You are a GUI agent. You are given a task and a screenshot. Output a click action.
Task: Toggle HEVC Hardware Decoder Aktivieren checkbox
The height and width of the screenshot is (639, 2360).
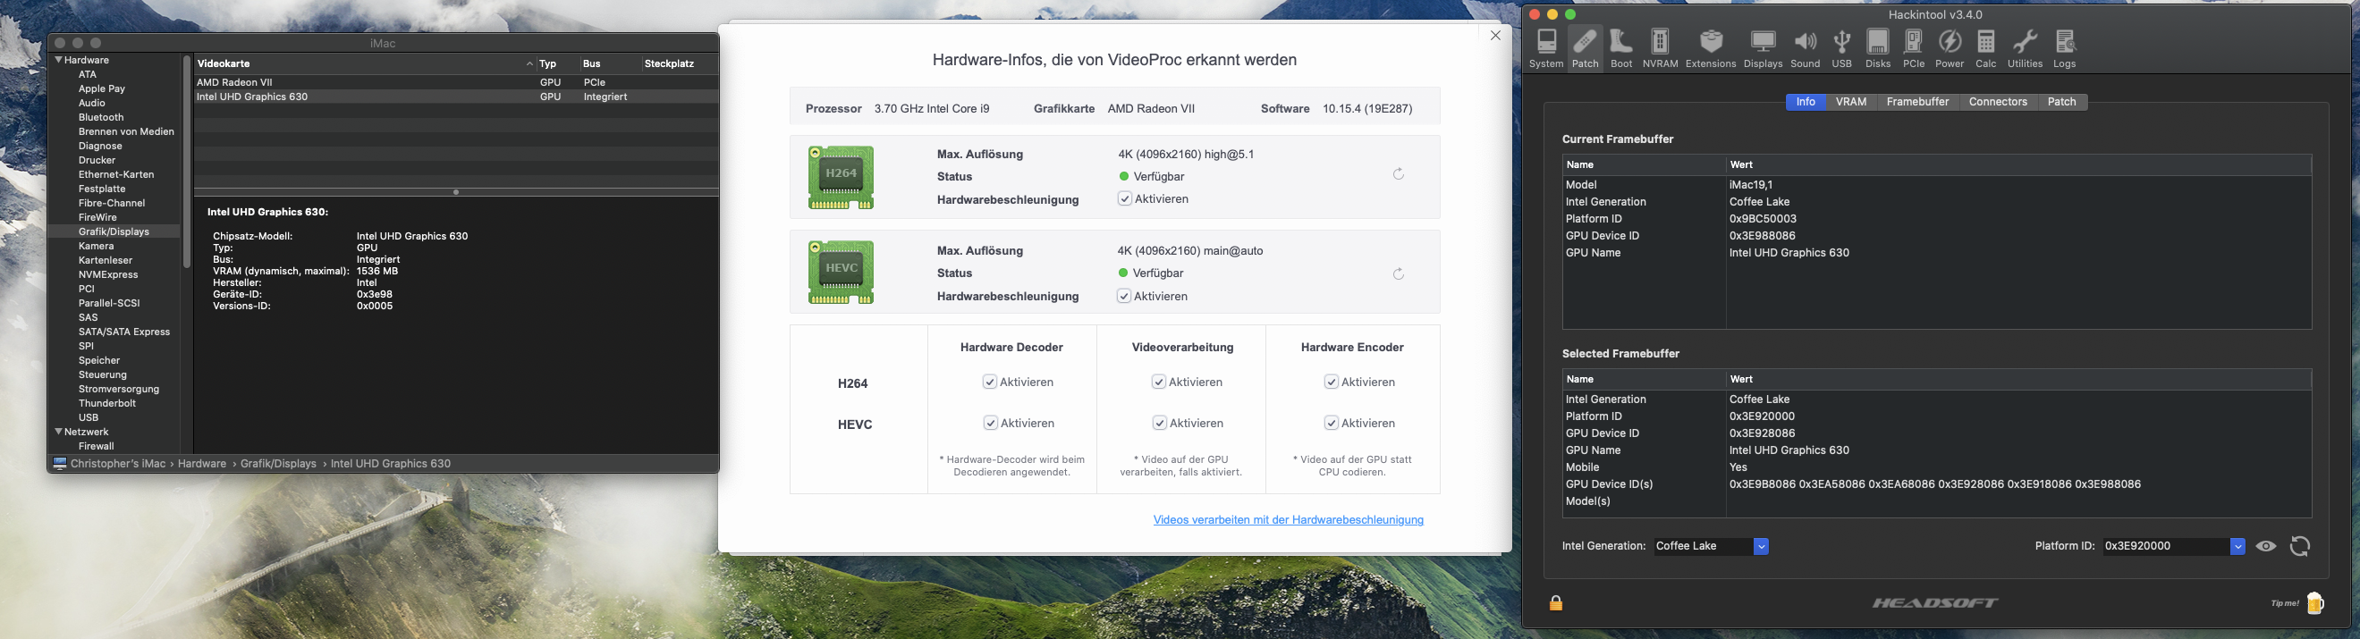pyautogui.click(x=990, y=423)
